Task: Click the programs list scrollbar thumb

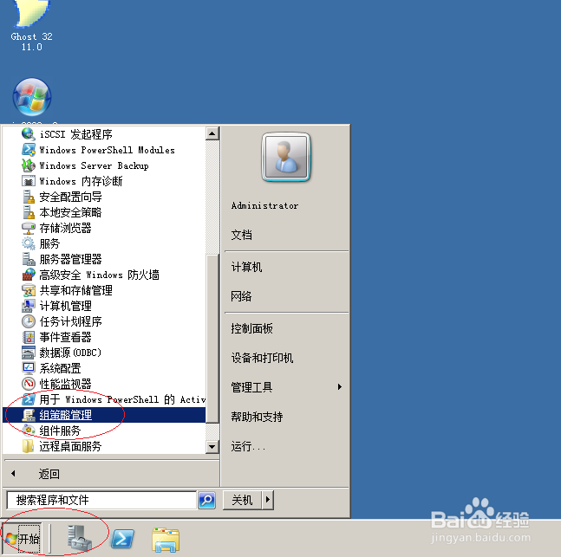Action: (213, 338)
